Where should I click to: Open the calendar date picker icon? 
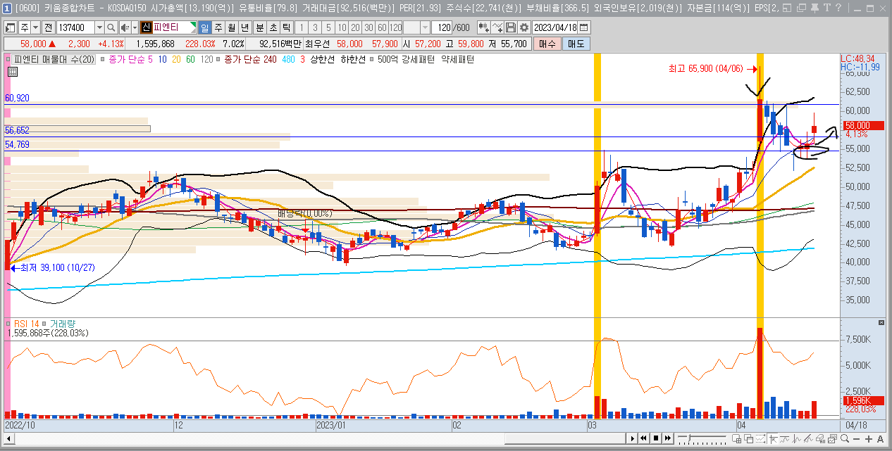pos(584,27)
